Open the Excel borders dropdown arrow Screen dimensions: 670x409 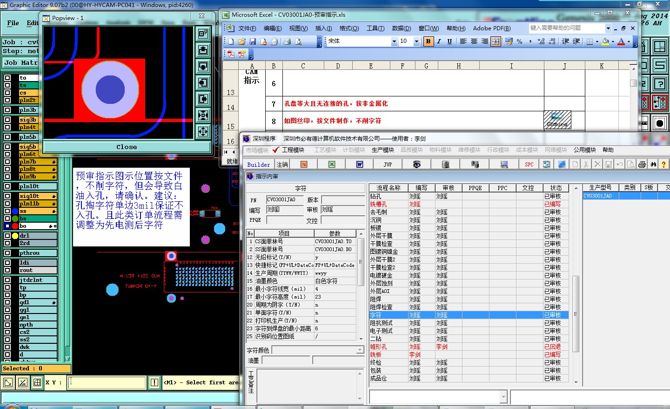click(x=597, y=41)
